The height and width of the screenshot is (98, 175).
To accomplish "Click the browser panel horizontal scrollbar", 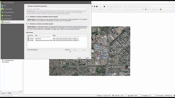I will (x=11, y=91).
